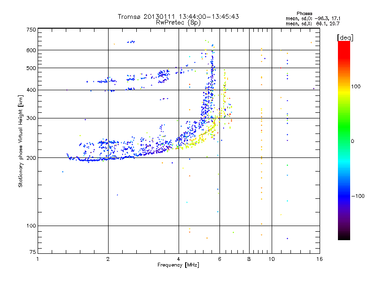
Task: Click the y-axis tick label '600'
Action: click(x=31, y=50)
